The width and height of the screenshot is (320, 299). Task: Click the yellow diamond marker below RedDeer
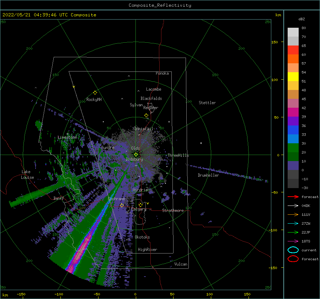[x=146, y=116]
